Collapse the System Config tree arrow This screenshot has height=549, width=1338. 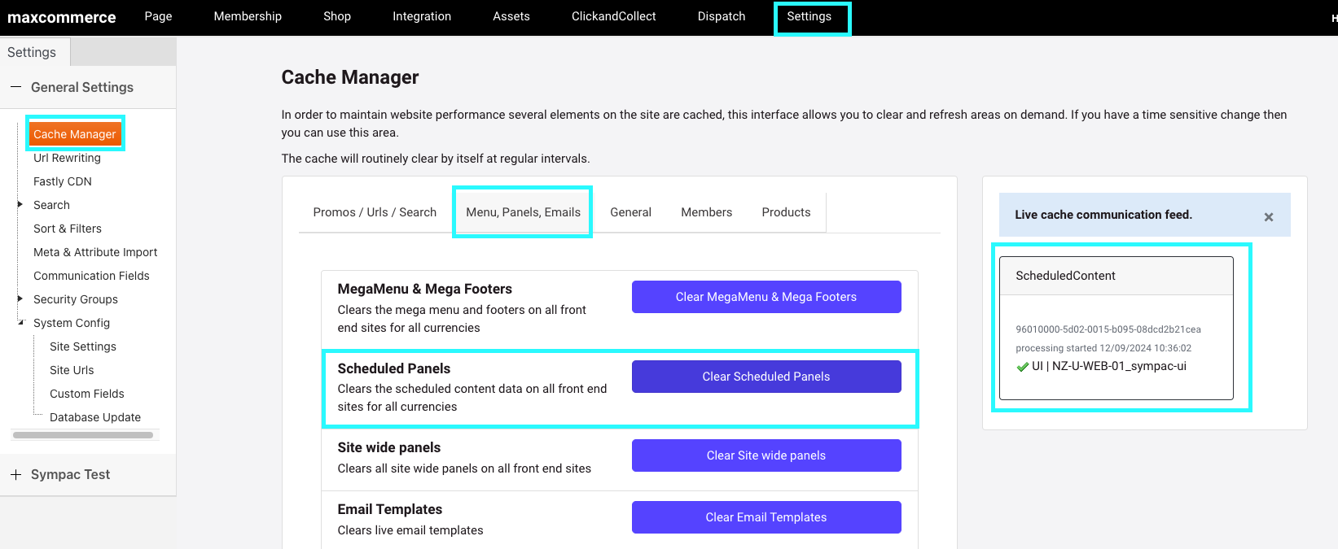click(21, 323)
